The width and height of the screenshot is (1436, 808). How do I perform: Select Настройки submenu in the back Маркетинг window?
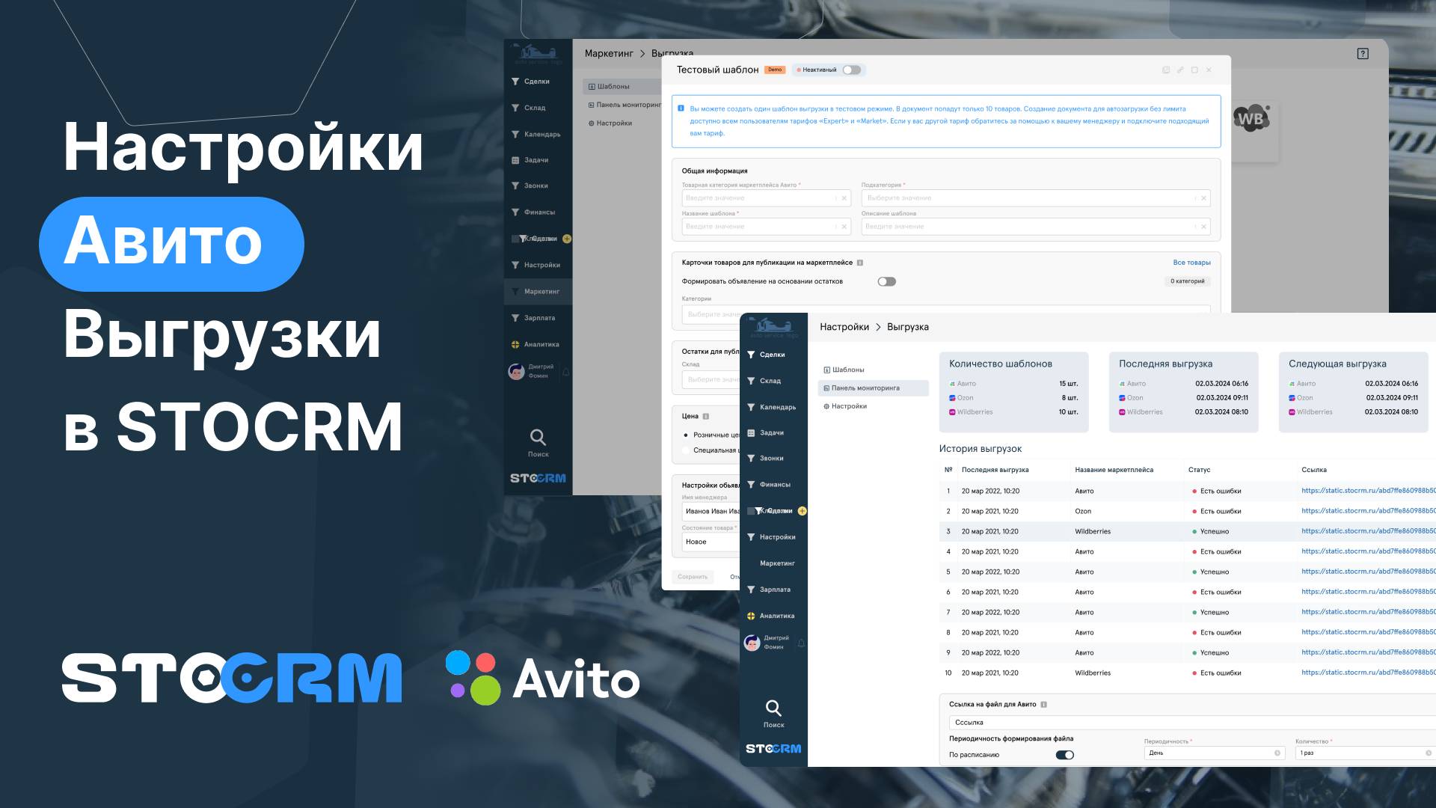pos(610,123)
